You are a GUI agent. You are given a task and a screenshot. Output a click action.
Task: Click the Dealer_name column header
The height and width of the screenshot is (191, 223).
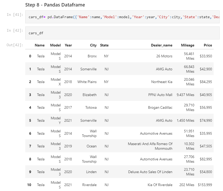coord(162,45)
